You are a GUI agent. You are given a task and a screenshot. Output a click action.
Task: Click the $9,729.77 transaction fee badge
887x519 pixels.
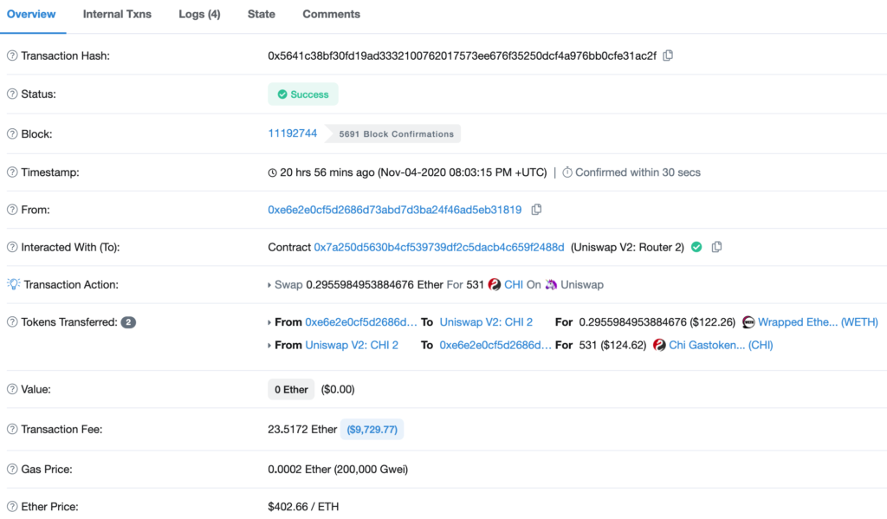[372, 430]
